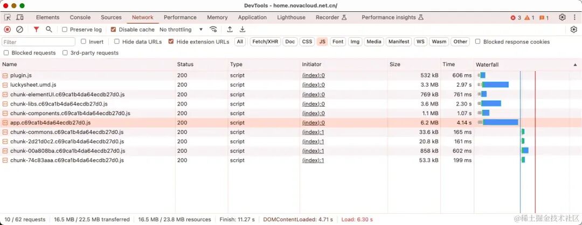Show the 1 issue badge
The image size is (582, 225).
[544, 17]
